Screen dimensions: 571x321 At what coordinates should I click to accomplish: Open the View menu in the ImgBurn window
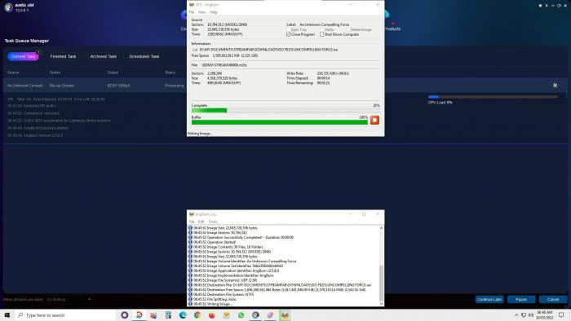click(x=201, y=12)
